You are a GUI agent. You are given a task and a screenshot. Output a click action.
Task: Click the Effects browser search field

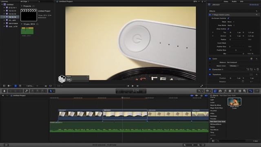[x=232, y=141]
